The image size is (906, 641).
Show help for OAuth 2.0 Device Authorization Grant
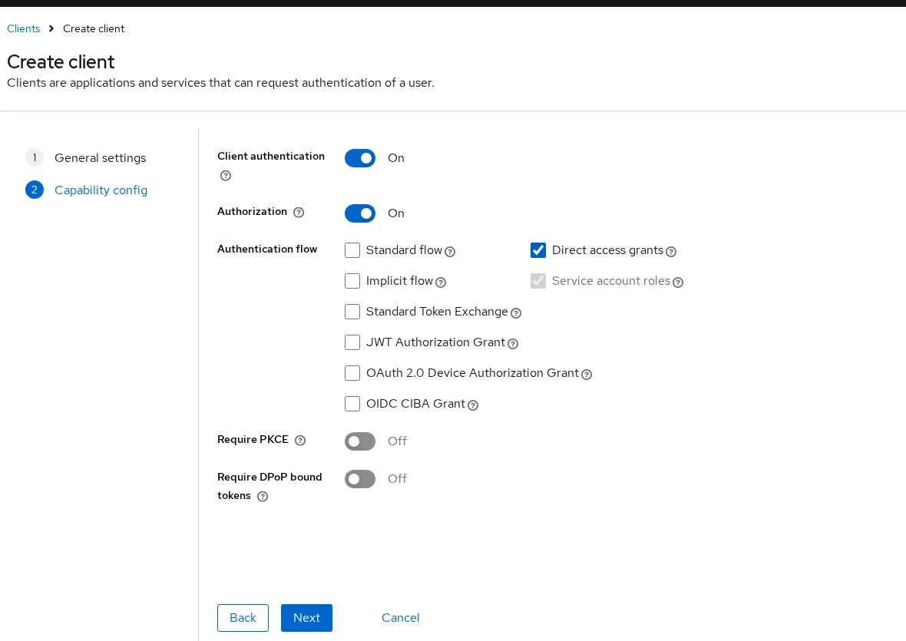[587, 374]
